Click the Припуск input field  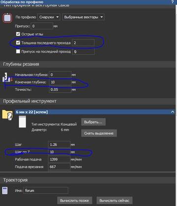point(42,26)
